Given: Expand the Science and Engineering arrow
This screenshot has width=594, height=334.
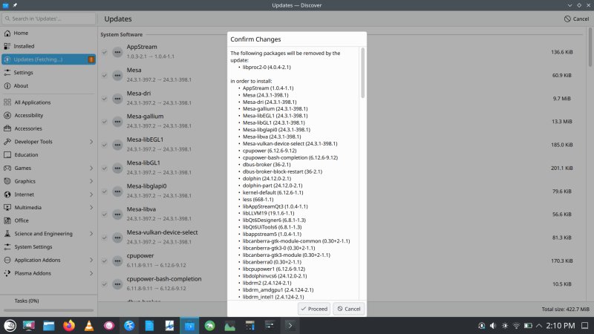Looking at the screenshot, I should coord(91,234).
